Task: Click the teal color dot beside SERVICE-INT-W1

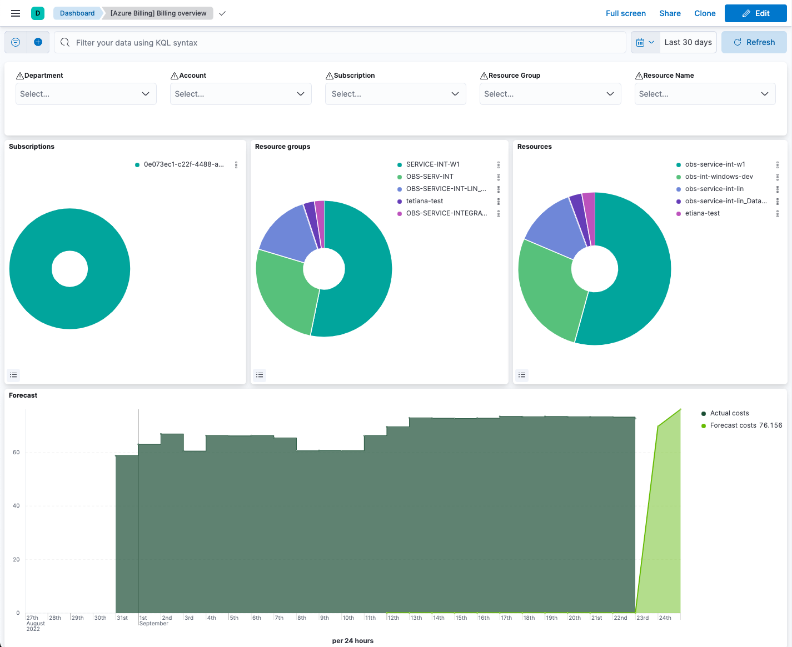Action: point(399,164)
